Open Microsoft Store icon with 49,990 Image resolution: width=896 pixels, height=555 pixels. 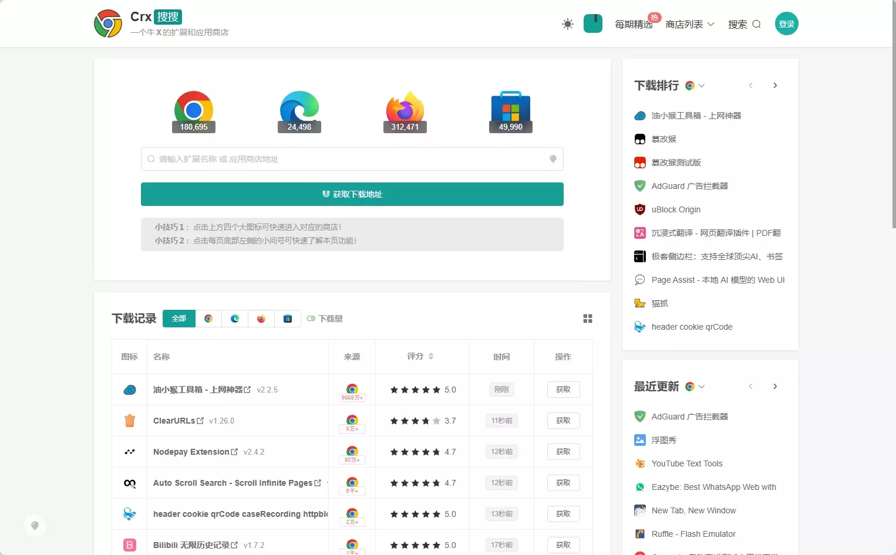click(x=511, y=111)
